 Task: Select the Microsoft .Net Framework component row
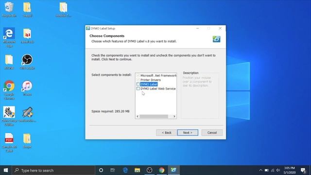click(158, 76)
